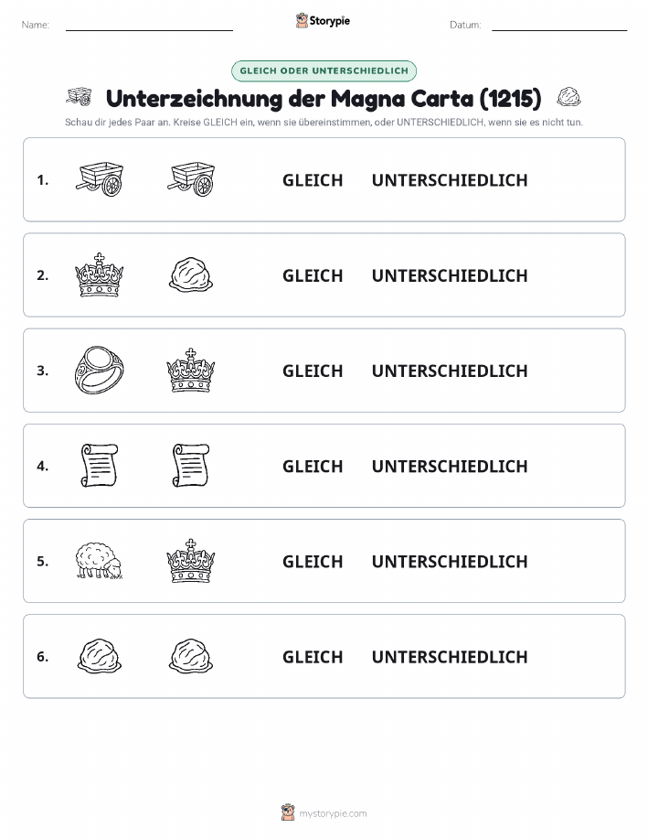This screenshot has height=839, width=648.
Task: Click the crown icon in row 3
Action: [191, 371]
